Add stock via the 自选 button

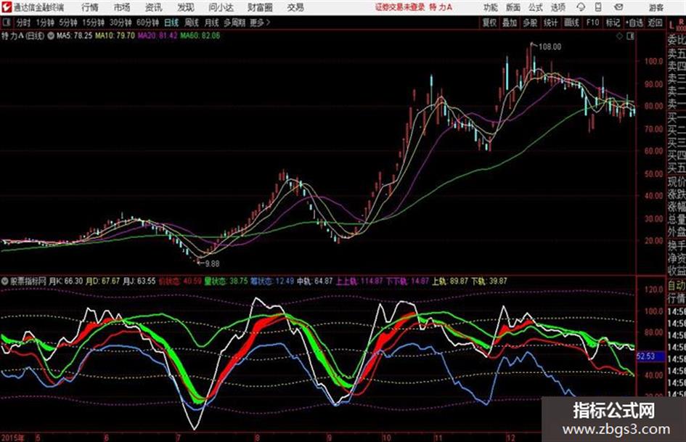(634, 22)
